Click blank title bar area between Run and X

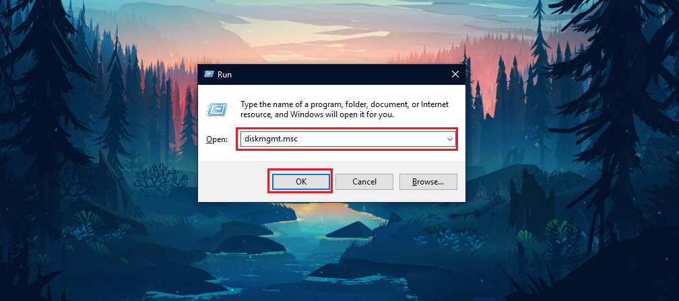[x=337, y=75]
